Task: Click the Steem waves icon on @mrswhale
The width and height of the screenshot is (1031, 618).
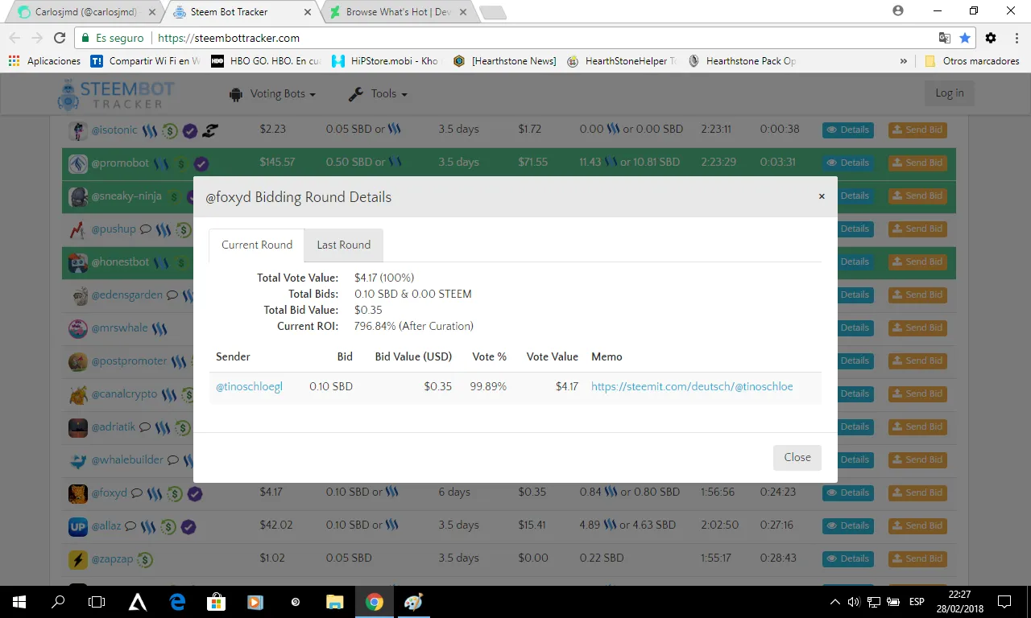Action: point(160,328)
